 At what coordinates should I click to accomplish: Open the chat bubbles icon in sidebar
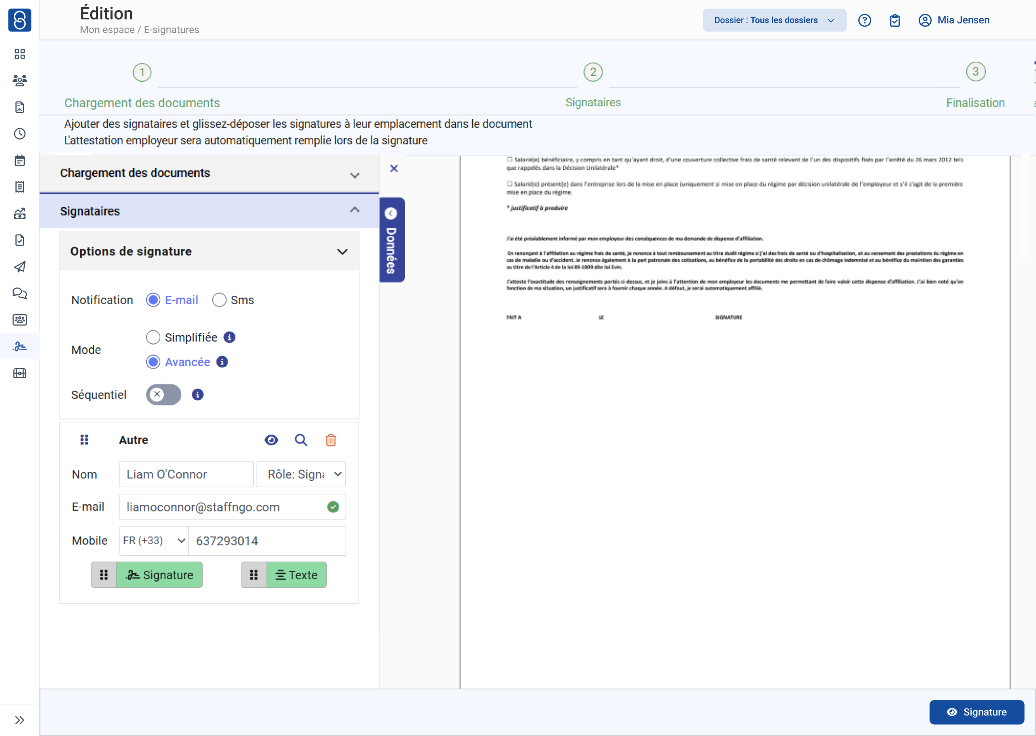click(x=19, y=293)
